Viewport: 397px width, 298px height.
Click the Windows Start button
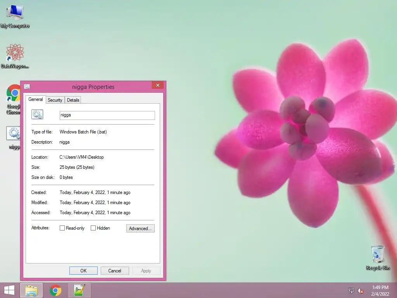9,290
